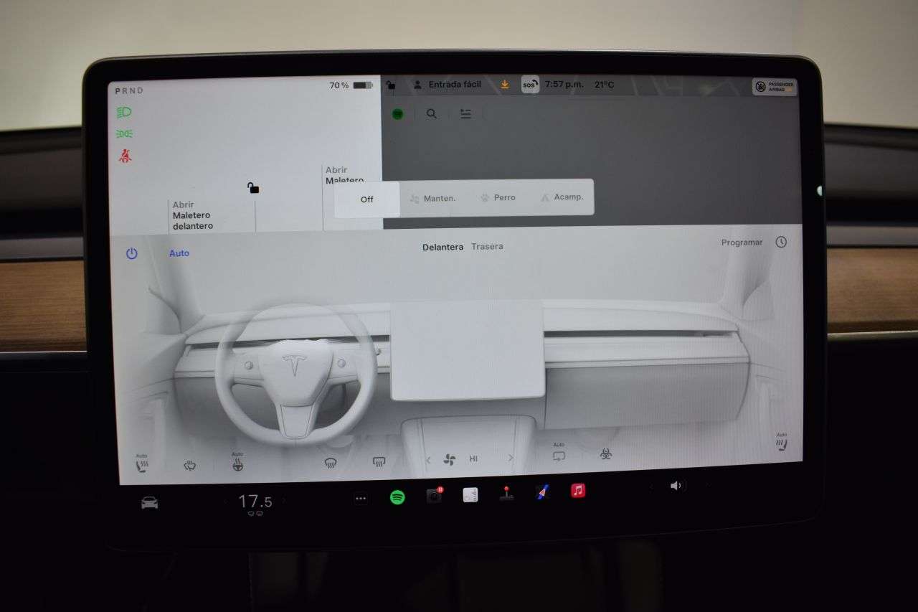The width and height of the screenshot is (918, 612).
Task: Enable Auto climate mode
Action: [179, 253]
